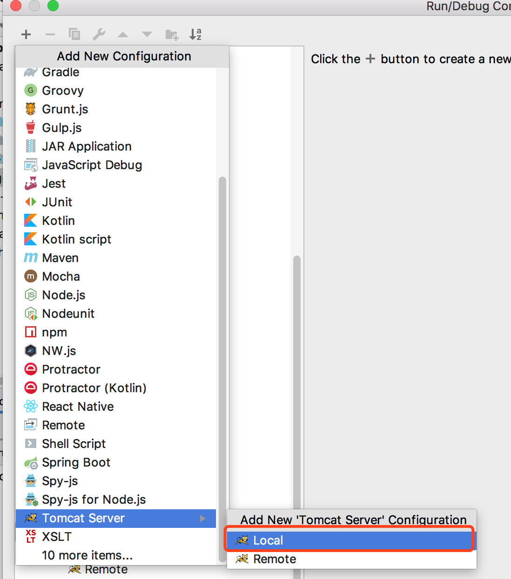This screenshot has width=511, height=579.
Task: Expand the Tomcat Server submenu arrow
Action: 202,518
